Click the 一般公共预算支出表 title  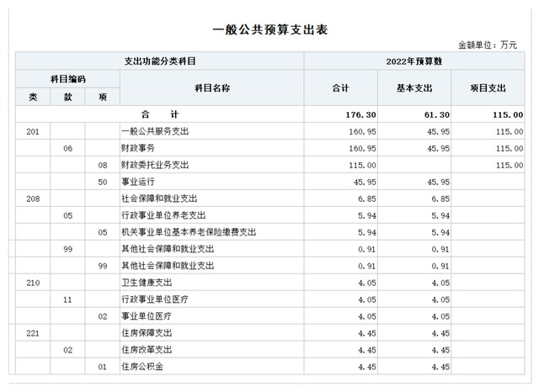(270, 29)
